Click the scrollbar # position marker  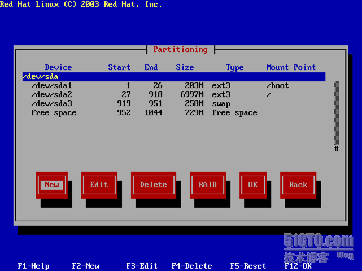click(x=337, y=149)
